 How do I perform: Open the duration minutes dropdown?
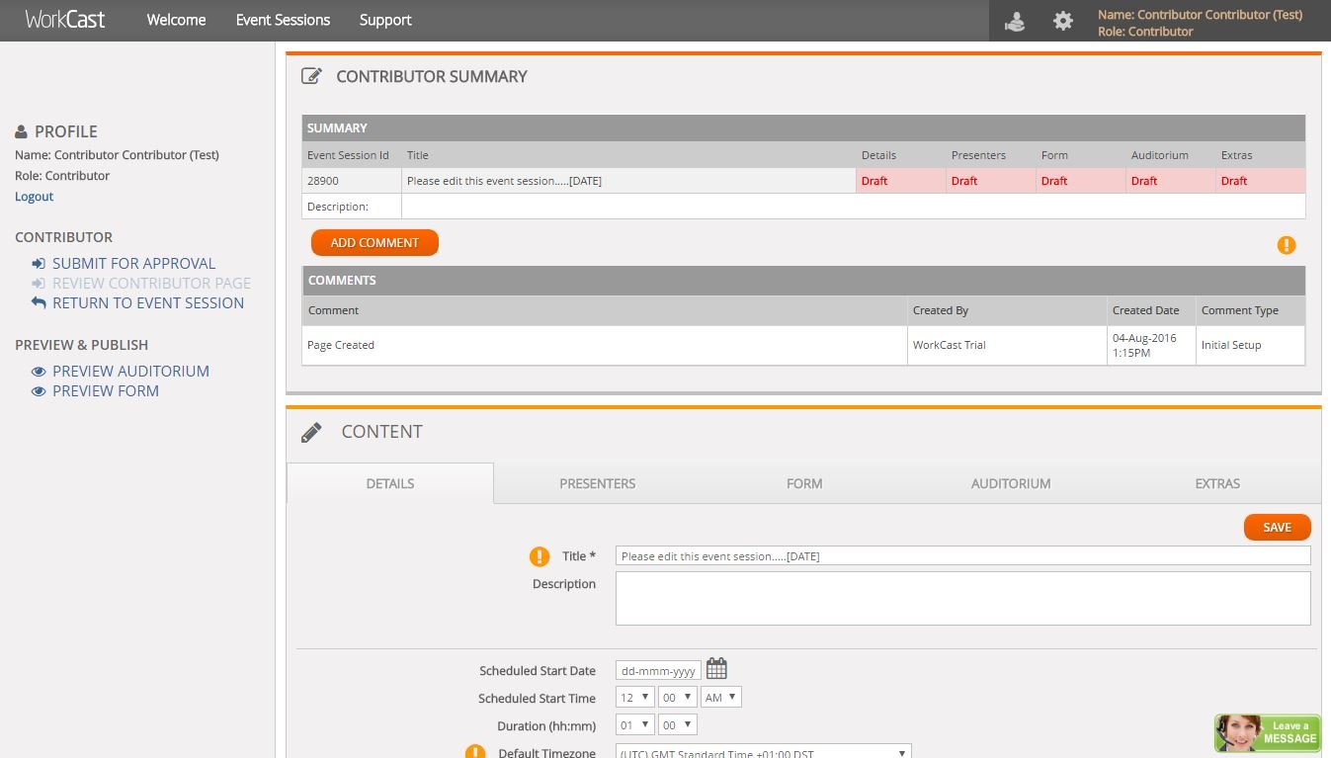(678, 725)
